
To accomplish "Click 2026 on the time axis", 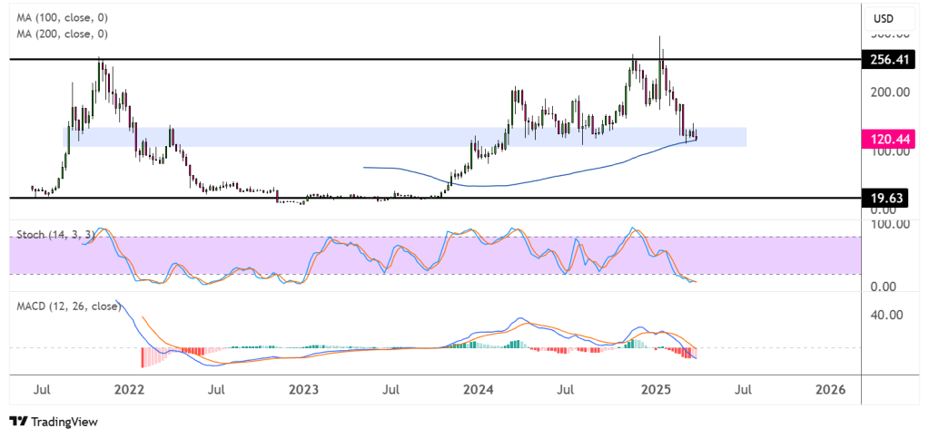I will [x=830, y=390].
